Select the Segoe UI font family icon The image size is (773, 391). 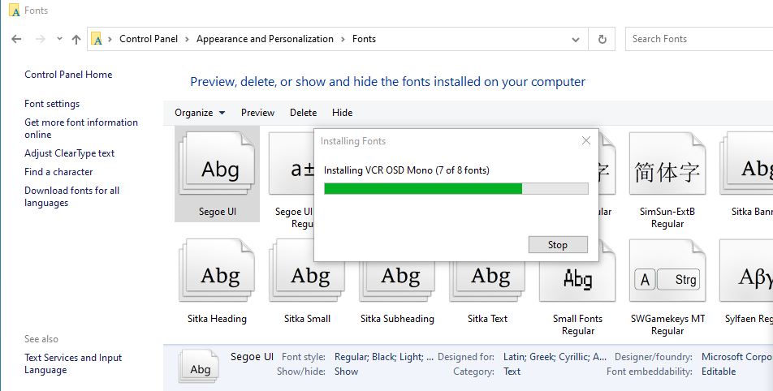pos(218,164)
